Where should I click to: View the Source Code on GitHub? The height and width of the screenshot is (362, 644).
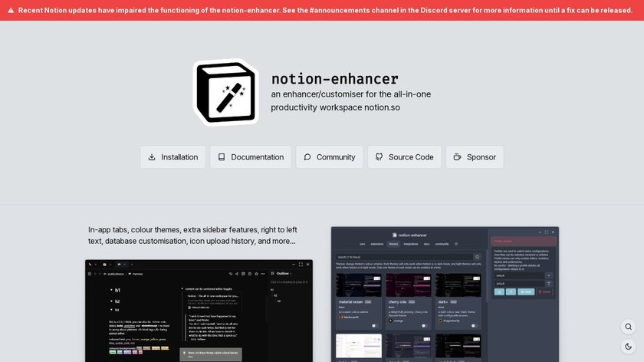point(405,157)
